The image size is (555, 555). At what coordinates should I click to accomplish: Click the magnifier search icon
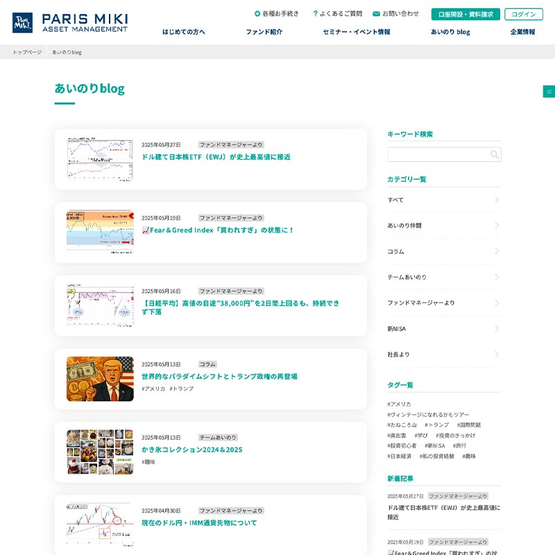pyautogui.click(x=494, y=154)
